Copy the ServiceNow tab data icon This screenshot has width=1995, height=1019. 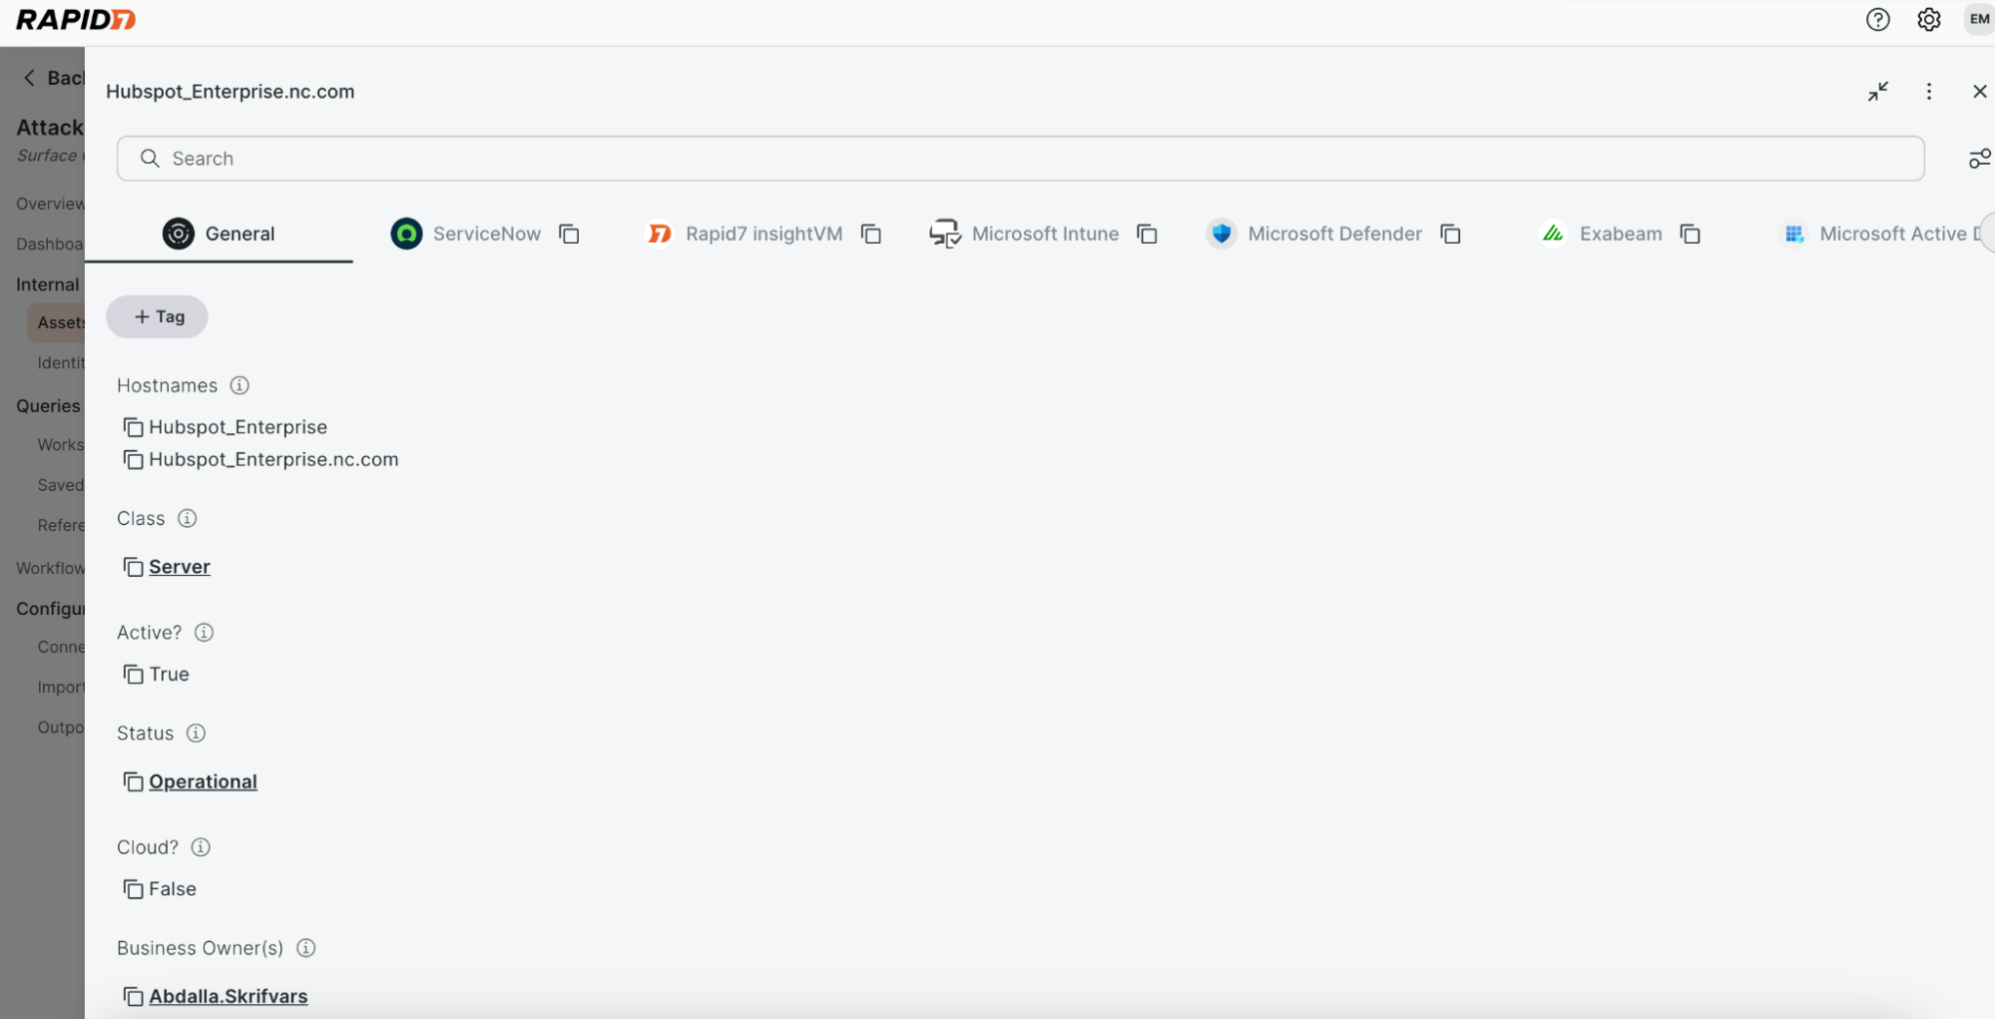(569, 234)
